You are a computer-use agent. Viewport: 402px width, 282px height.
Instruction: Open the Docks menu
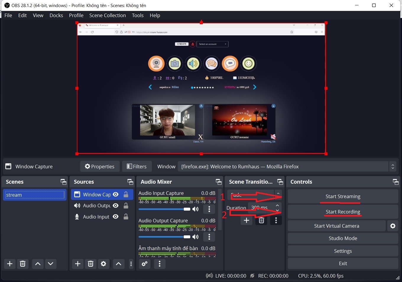coord(56,15)
